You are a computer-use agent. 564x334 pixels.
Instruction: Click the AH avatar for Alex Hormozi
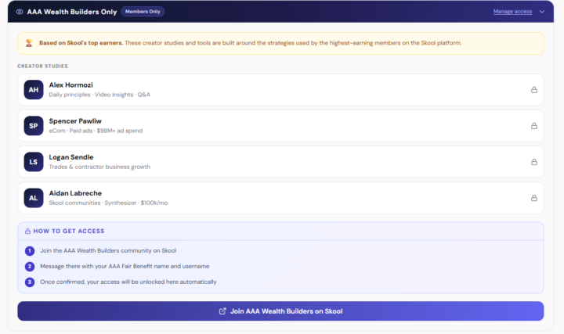pyautogui.click(x=34, y=90)
